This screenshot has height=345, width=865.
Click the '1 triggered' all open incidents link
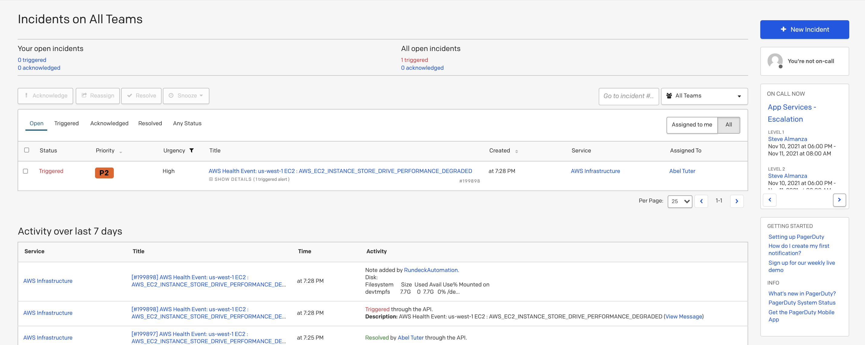pos(414,60)
